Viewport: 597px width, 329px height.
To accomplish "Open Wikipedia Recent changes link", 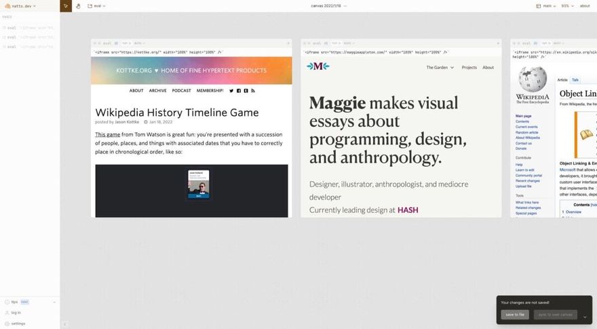I will (528, 181).
